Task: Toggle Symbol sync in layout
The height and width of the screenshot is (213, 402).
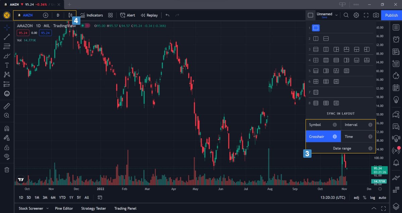Action: (x=323, y=125)
